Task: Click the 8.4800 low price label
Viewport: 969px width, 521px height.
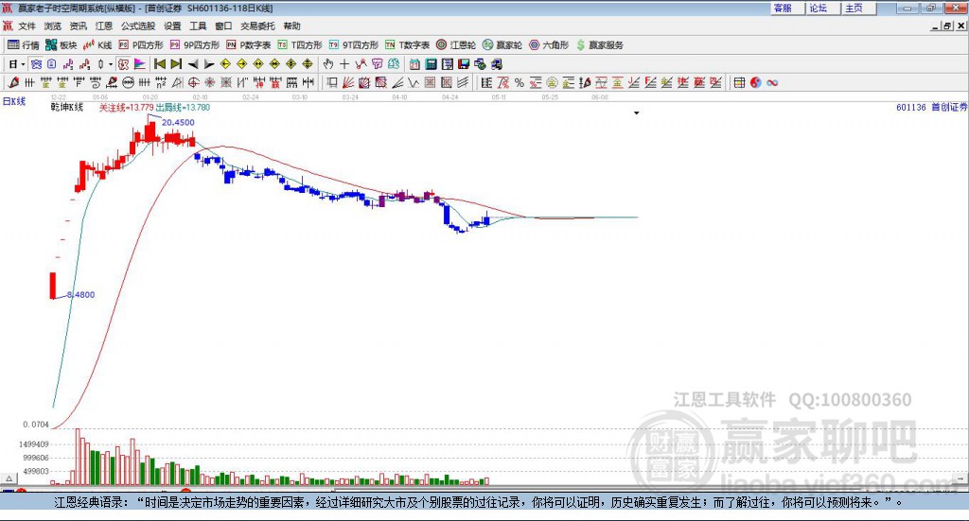Action: pos(81,294)
